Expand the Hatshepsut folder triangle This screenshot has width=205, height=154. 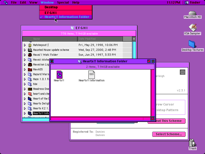point(25,45)
